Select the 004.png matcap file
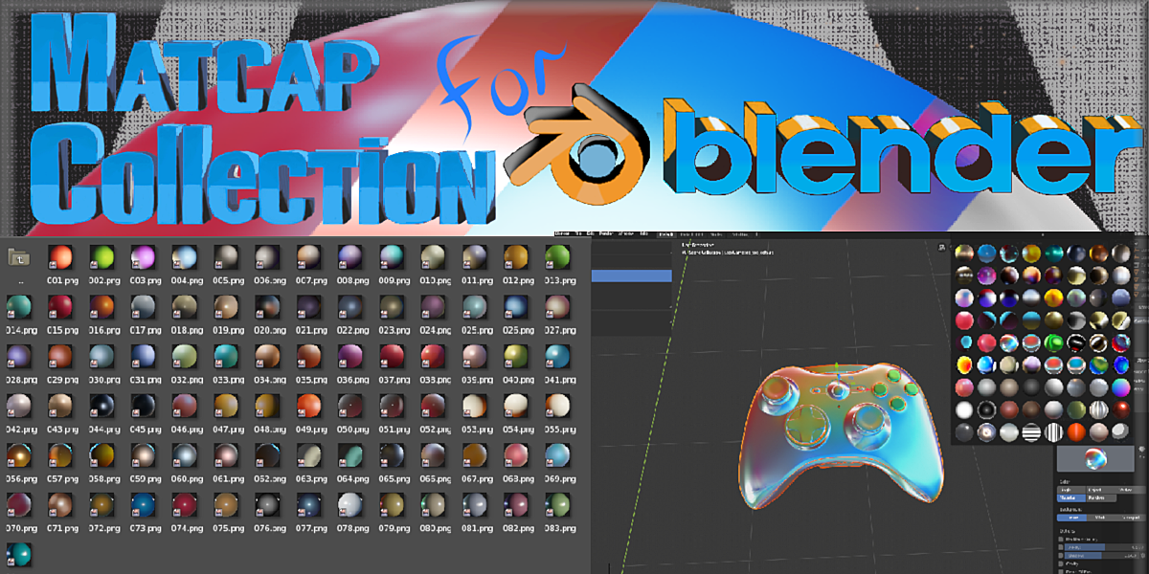The width and height of the screenshot is (1149, 574). tap(184, 257)
